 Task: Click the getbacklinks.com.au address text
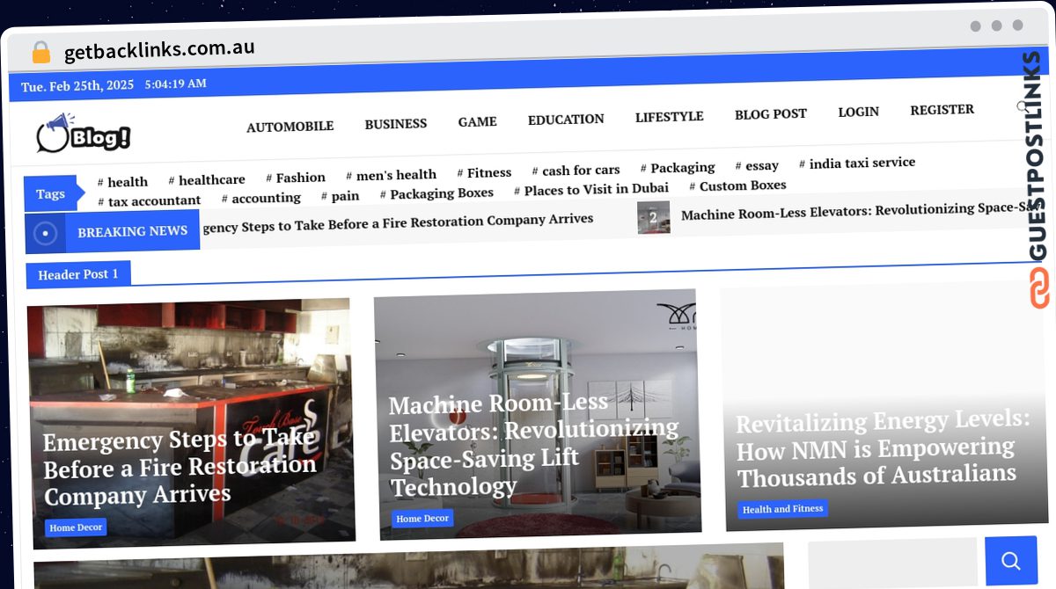[159, 51]
